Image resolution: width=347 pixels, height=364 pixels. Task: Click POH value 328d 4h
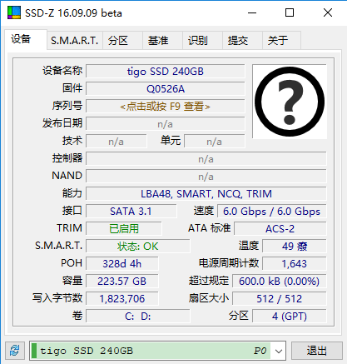click(122, 264)
